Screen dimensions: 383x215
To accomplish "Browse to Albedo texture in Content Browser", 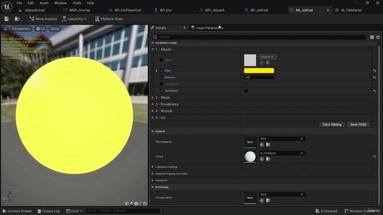I will pos(268,63).
